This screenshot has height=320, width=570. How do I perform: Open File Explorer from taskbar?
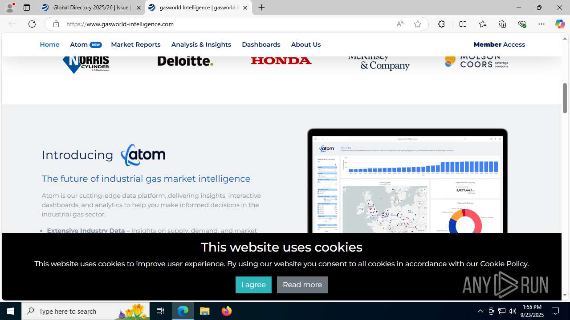click(x=205, y=311)
